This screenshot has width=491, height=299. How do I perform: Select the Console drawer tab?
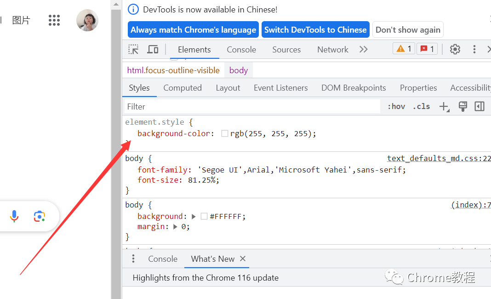point(163,259)
